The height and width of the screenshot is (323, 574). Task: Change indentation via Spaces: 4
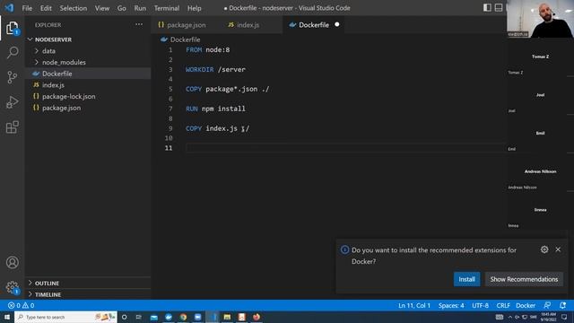pos(451,305)
